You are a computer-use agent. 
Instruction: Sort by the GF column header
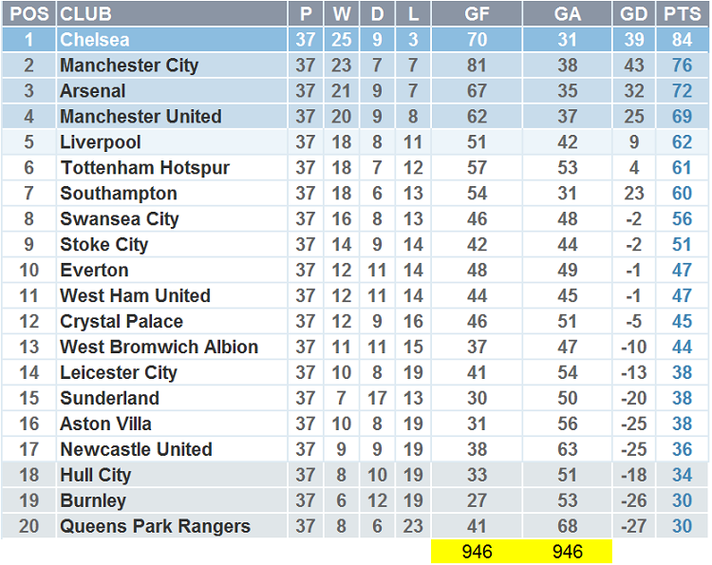[477, 14]
